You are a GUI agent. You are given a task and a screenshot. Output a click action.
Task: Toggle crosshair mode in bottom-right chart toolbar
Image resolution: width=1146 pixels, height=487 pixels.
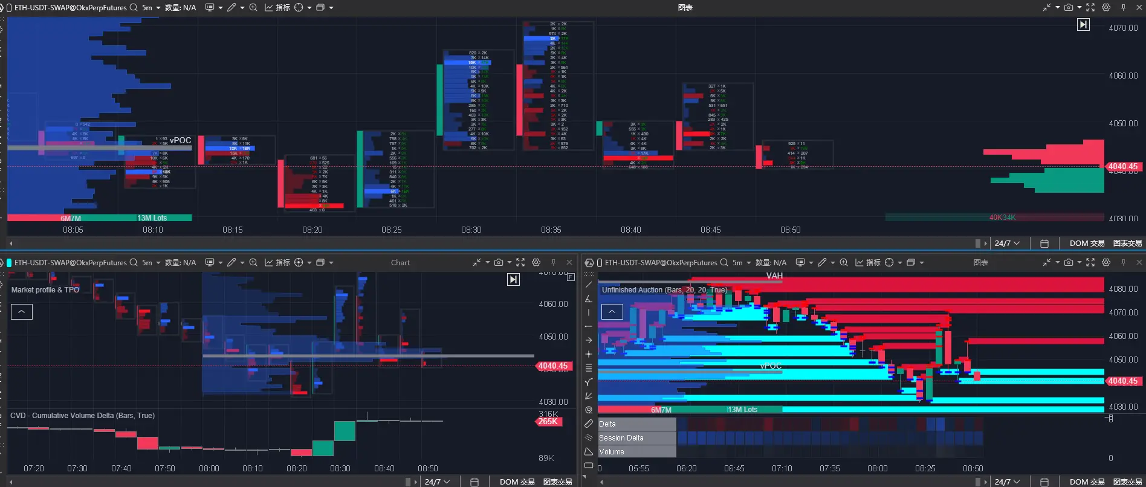(889, 263)
